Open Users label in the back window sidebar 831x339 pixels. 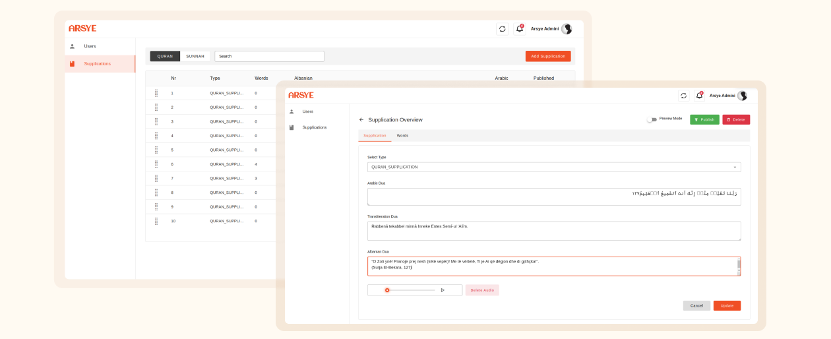click(90, 46)
